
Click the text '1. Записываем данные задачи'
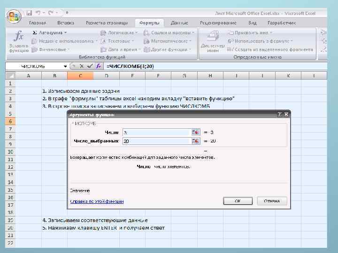[81, 91]
